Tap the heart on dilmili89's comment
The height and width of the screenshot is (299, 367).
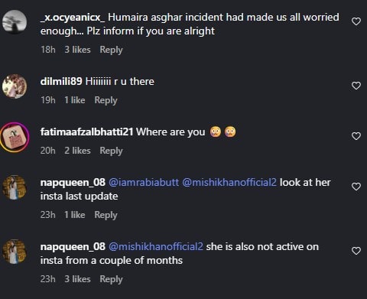pyautogui.click(x=356, y=86)
